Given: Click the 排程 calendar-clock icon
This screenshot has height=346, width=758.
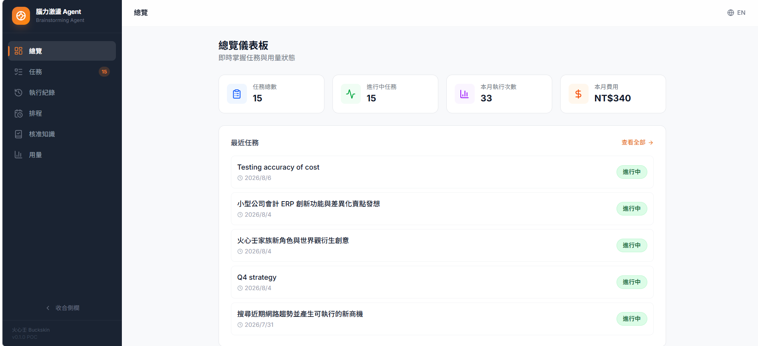Looking at the screenshot, I should 18,113.
